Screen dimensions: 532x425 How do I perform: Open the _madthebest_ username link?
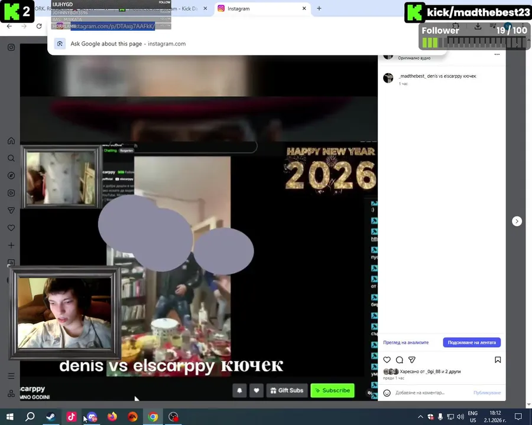click(x=412, y=76)
